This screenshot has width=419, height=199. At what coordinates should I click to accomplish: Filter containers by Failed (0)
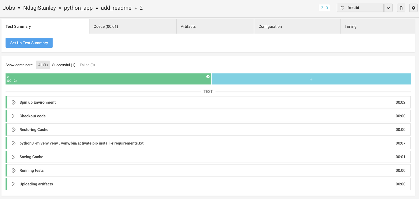pyautogui.click(x=87, y=65)
